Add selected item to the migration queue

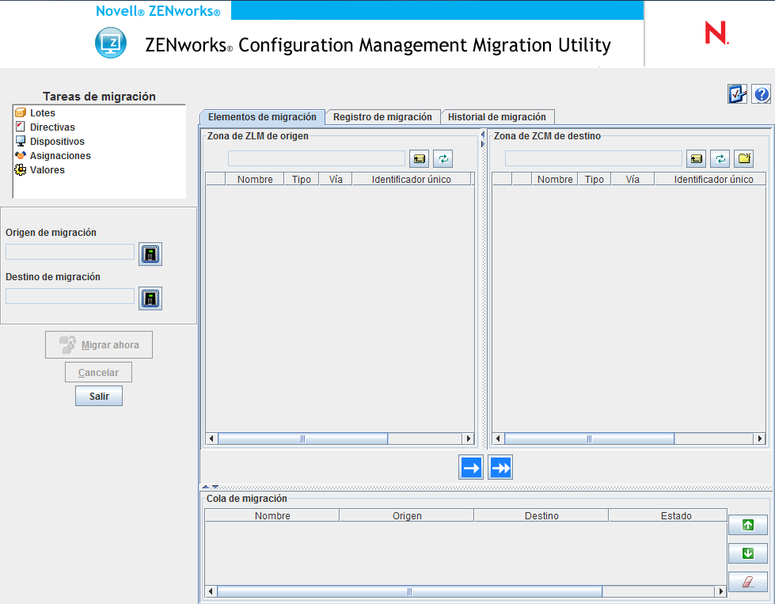470,467
